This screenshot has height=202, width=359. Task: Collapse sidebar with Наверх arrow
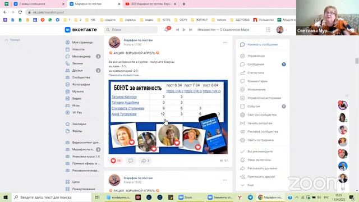coord(12,40)
